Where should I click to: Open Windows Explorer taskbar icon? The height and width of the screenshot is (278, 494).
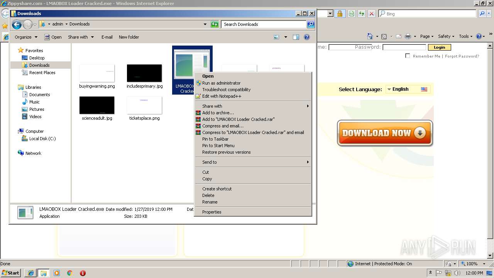click(x=43, y=273)
